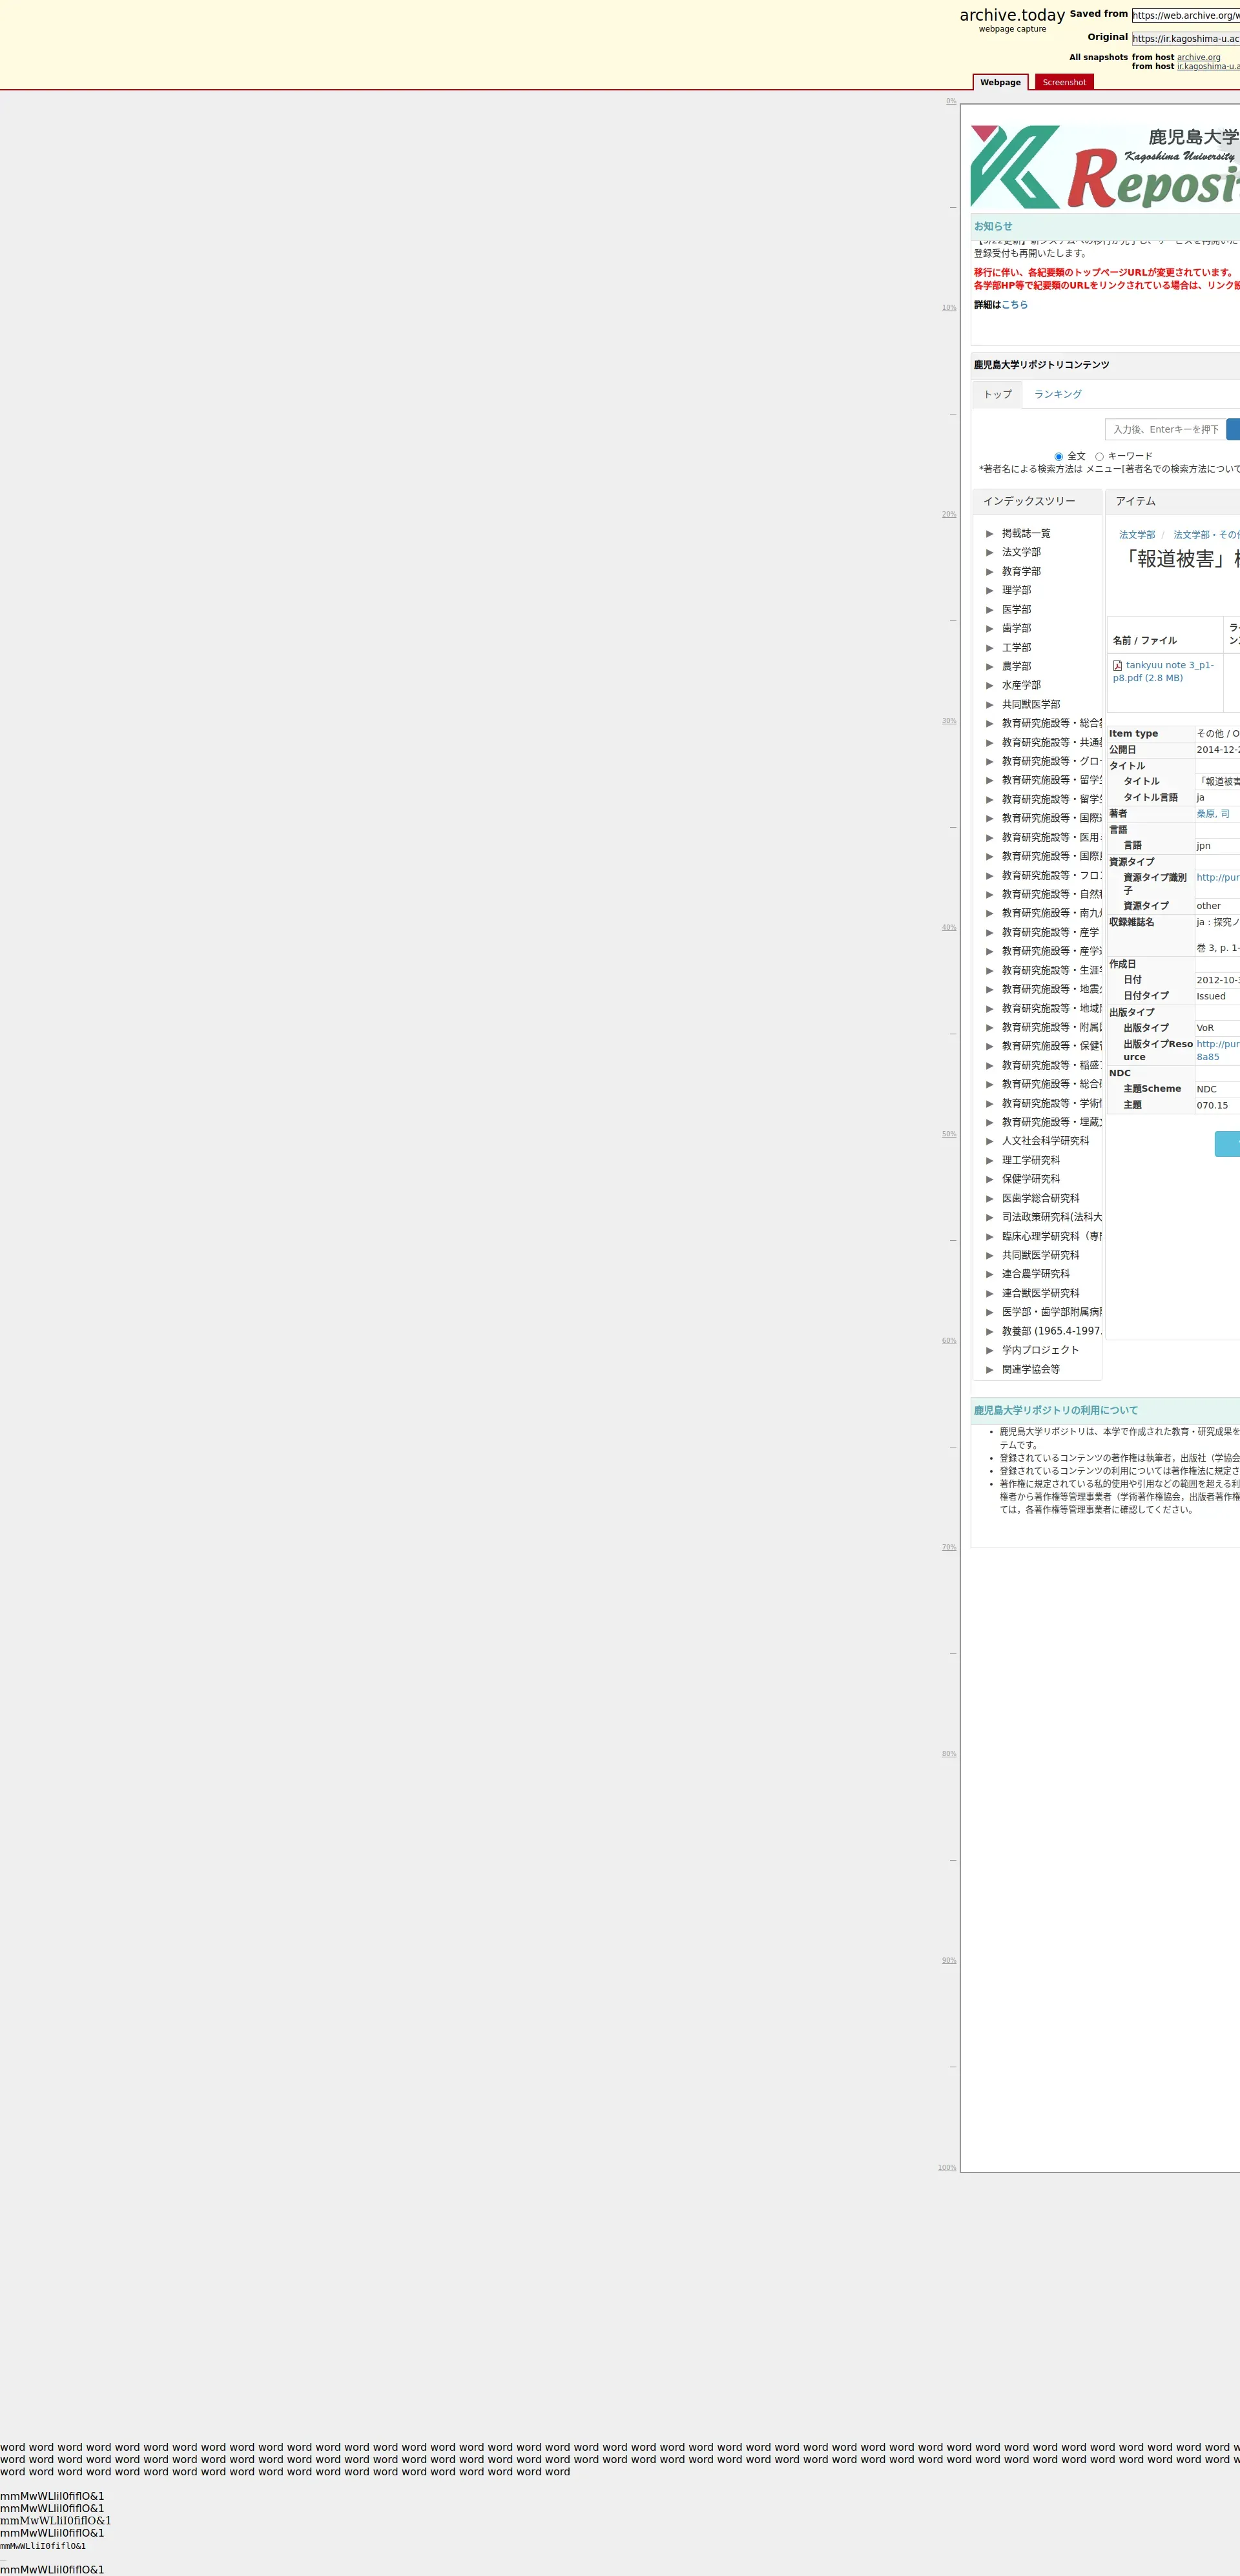Click the Kagoshima University Repository logo
This screenshot has height=2576, width=1240.
coord(1104,167)
